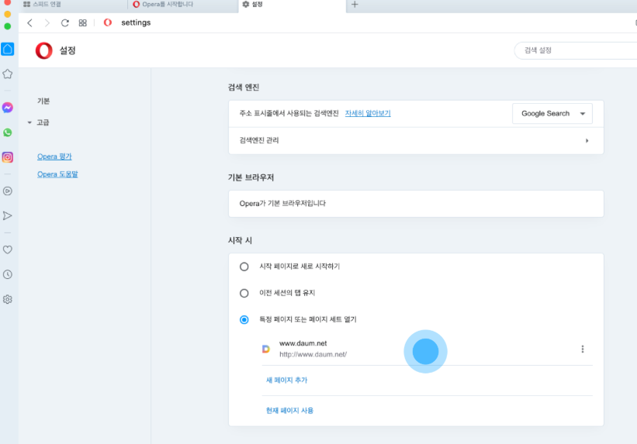This screenshot has height=444, width=637.
Task: Click 현재 페이지 사용 link
Action: point(289,411)
